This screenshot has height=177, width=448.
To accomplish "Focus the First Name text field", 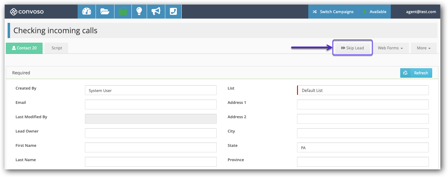I will coord(151,147).
